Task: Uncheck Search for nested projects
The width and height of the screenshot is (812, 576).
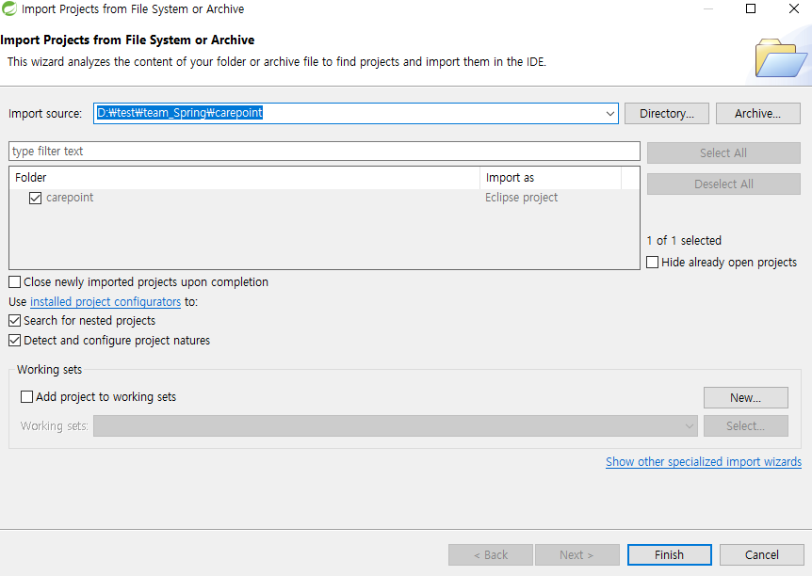Action: coord(14,321)
